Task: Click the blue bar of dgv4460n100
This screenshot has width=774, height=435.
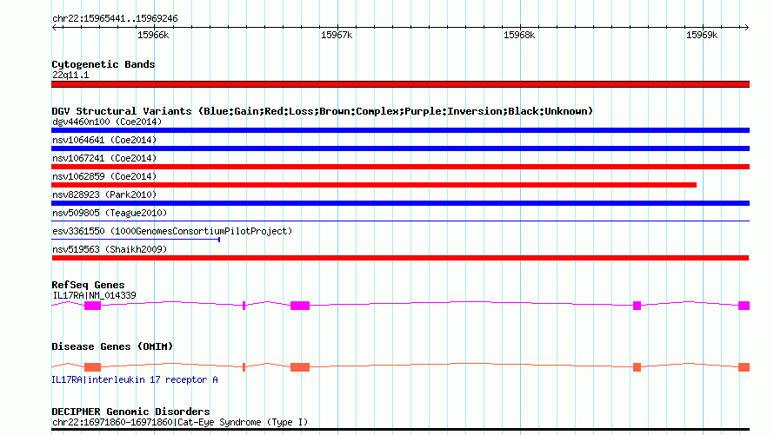Action: pos(400,130)
